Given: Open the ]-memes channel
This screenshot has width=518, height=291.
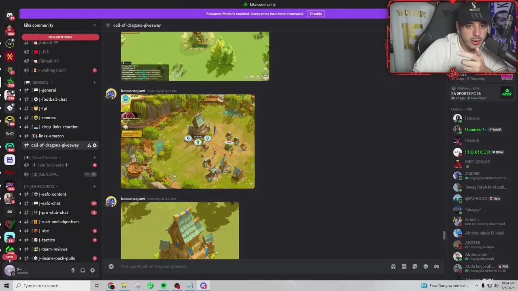Looking at the screenshot, I should pos(60,118).
